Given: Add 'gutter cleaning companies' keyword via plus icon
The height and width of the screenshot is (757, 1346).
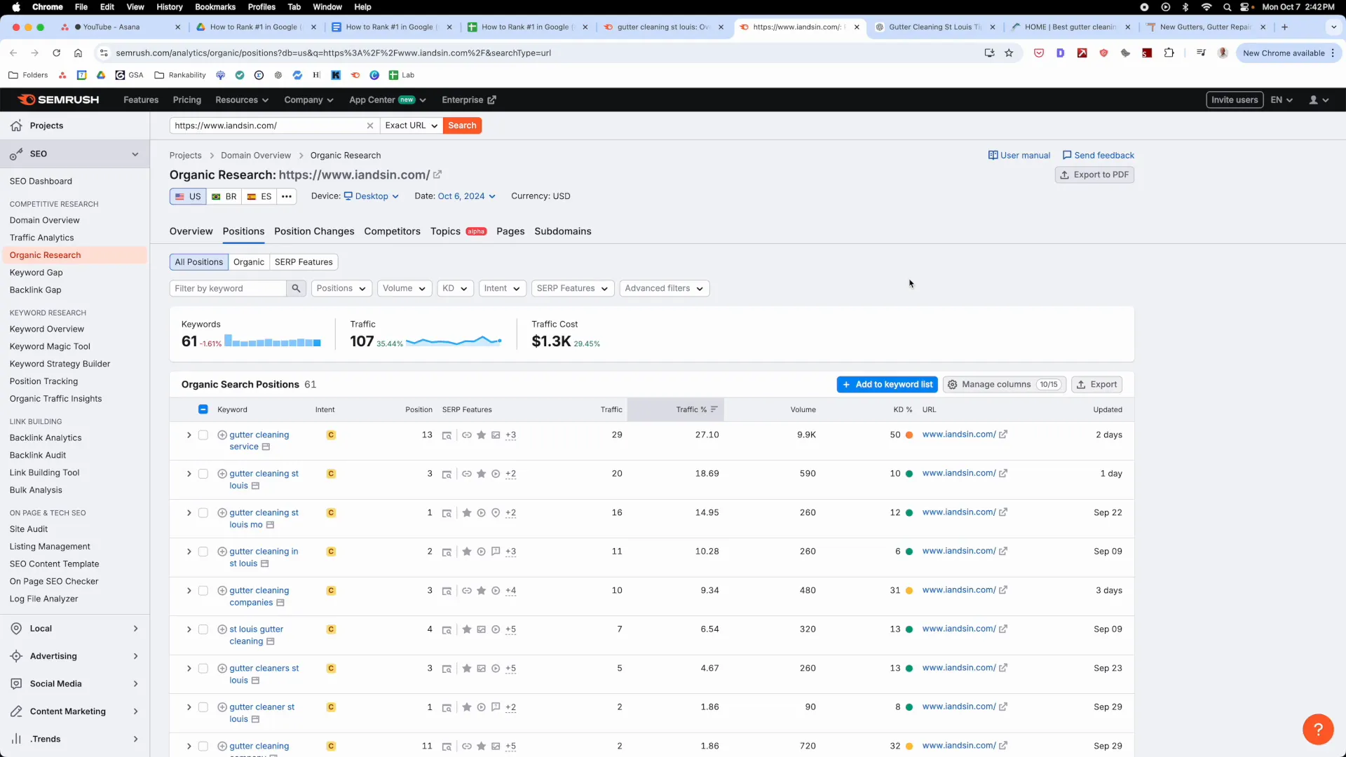Looking at the screenshot, I should (222, 590).
